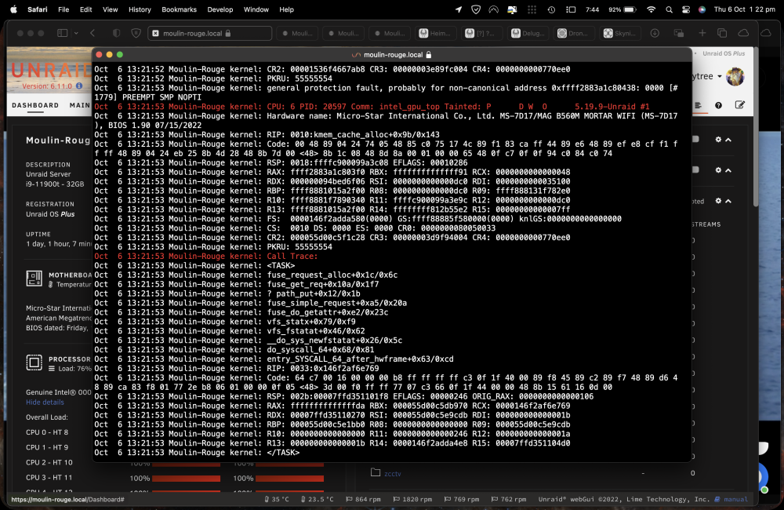Show Safari tab overview icon
This screenshot has width=784, height=510.
click(722, 33)
